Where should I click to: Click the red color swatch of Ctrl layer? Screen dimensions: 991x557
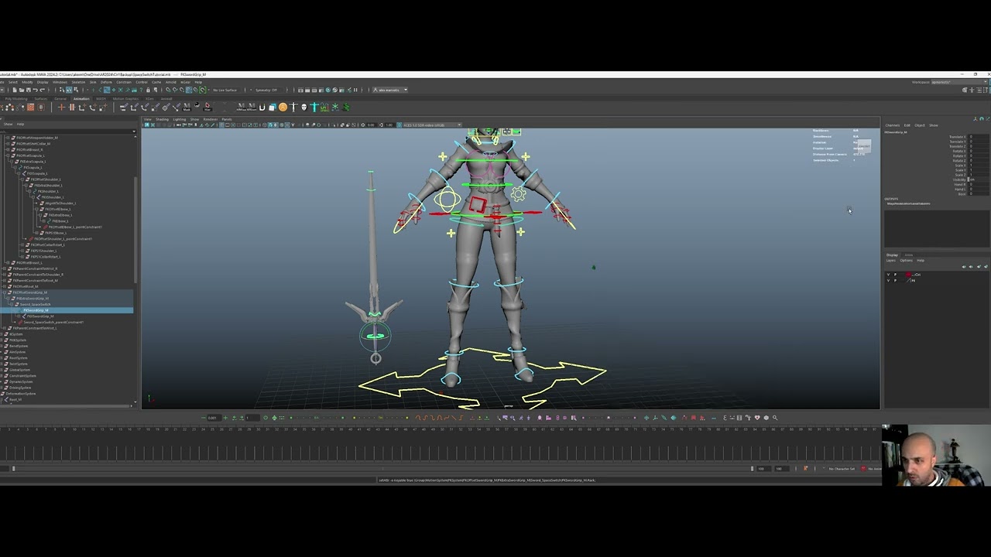pyautogui.click(x=909, y=275)
